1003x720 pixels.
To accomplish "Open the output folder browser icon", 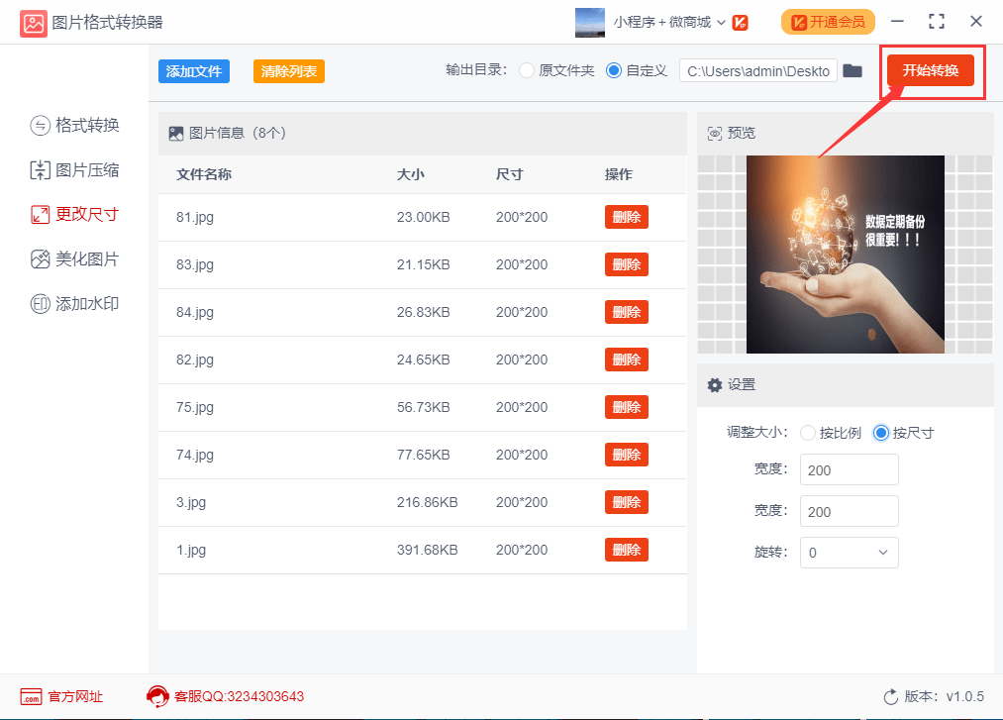I will coord(853,70).
